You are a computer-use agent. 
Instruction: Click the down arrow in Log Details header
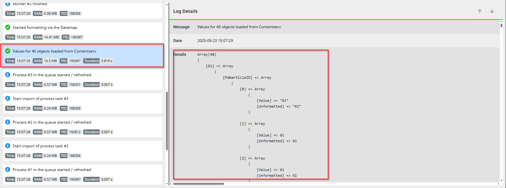(492, 11)
